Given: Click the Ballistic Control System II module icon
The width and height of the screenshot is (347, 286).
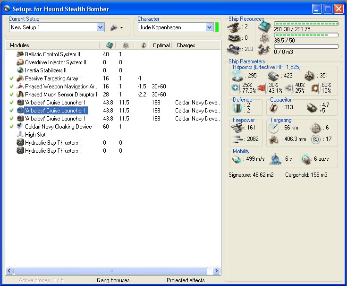Looking at the screenshot, I should tap(20, 54).
